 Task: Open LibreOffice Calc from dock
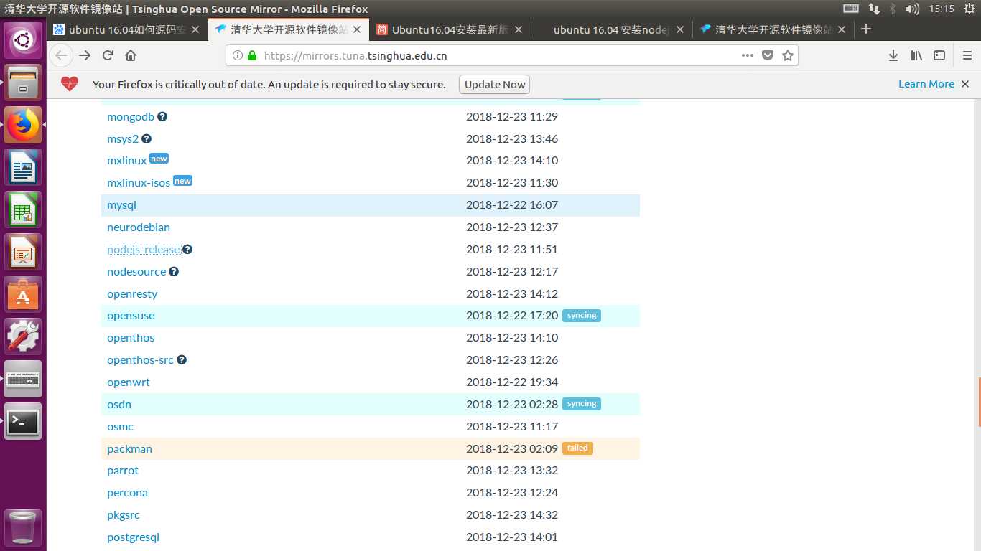click(x=23, y=209)
